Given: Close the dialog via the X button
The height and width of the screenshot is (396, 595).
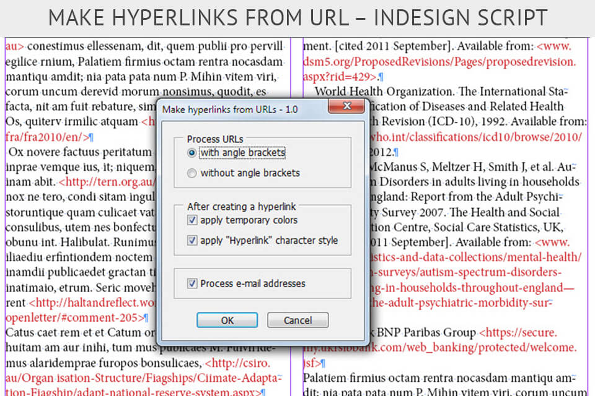Looking at the screenshot, I should coord(346,106).
